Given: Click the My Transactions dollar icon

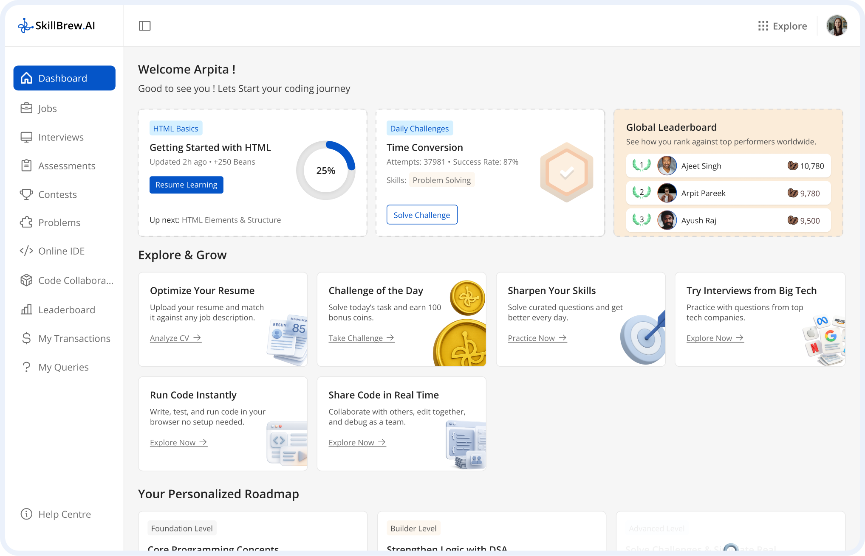Looking at the screenshot, I should click(26, 338).
